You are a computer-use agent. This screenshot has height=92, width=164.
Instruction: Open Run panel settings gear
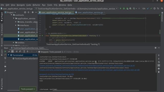[156, 48]
